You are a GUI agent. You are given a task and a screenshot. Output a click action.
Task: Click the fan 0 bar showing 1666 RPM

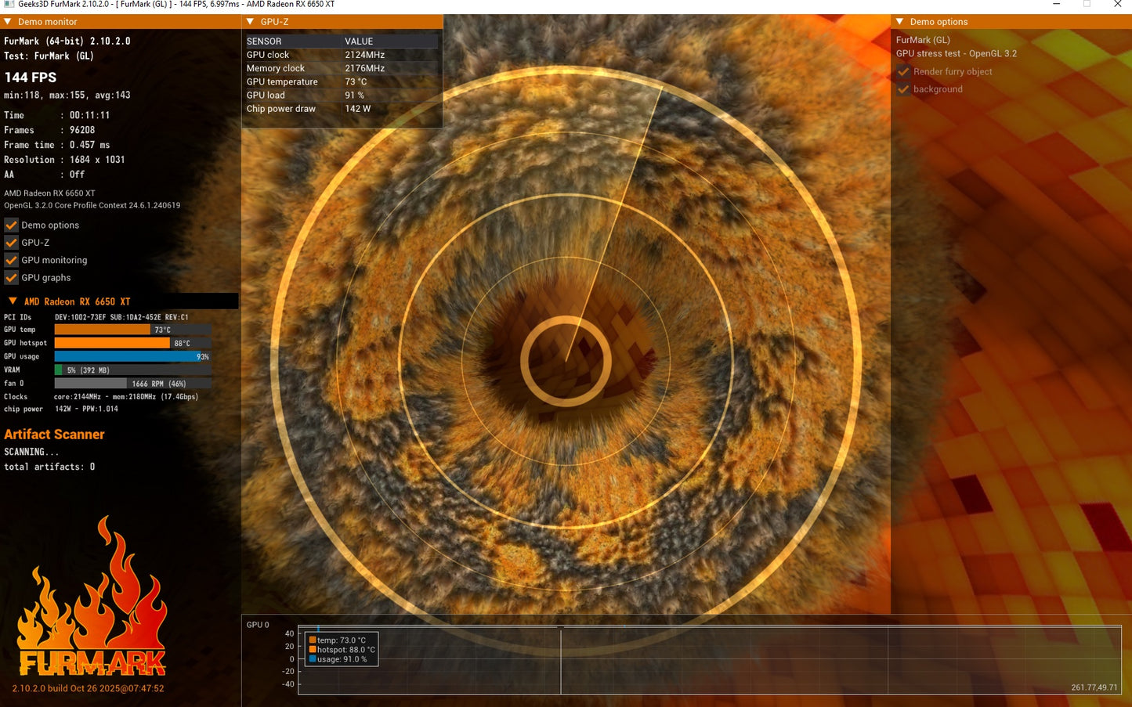[133, 384]
